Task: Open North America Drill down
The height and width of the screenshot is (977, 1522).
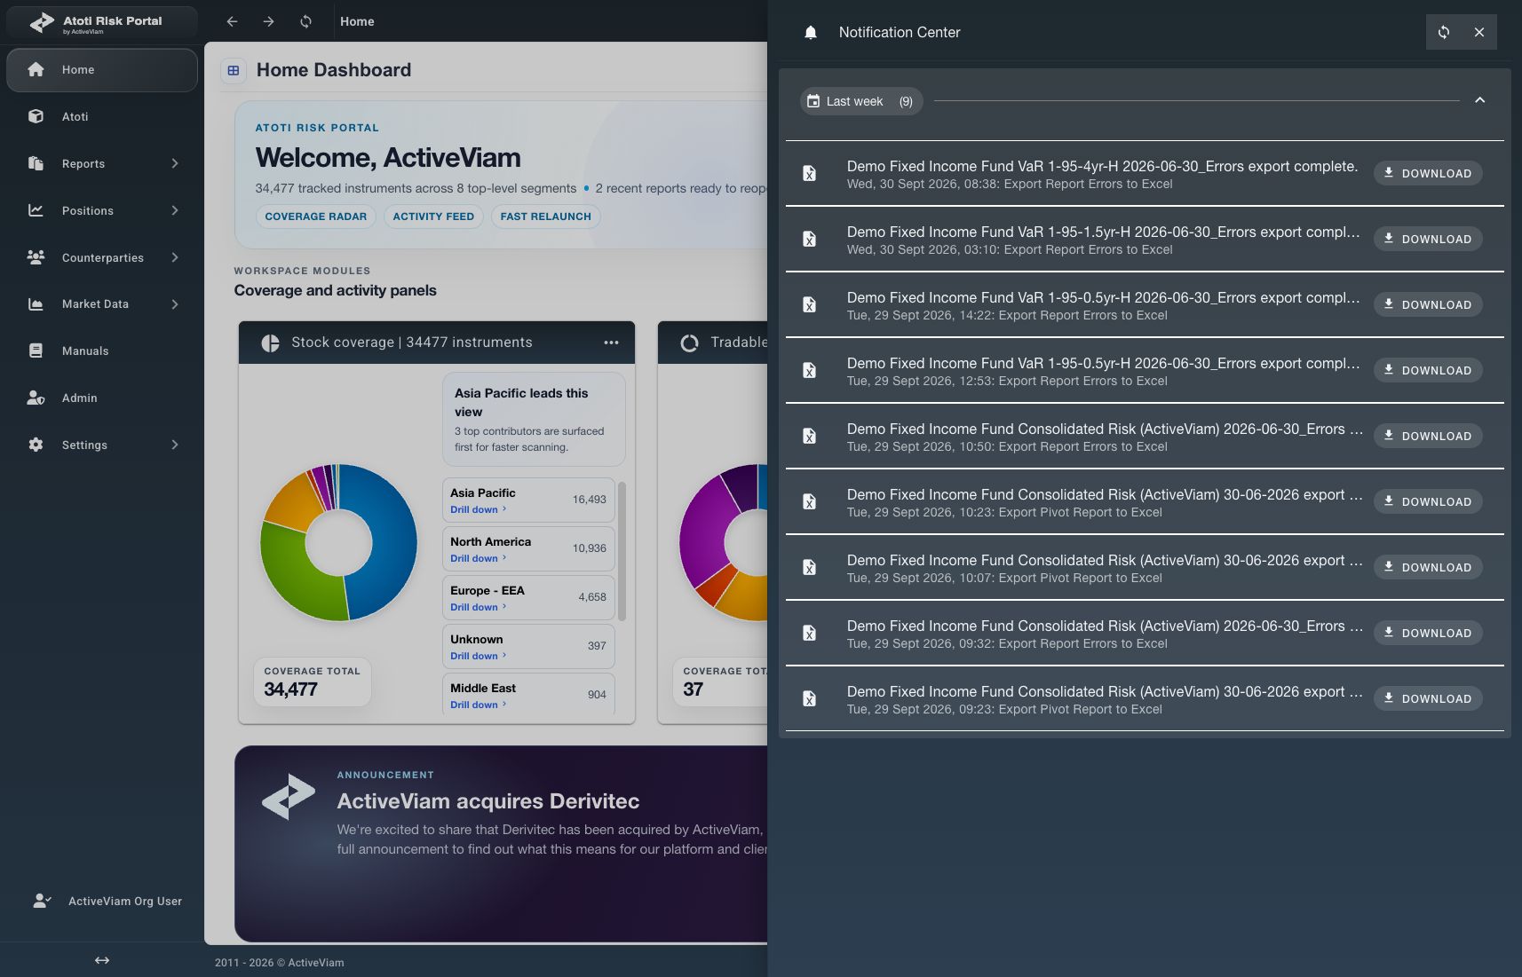Action: (x=478, y=558)
